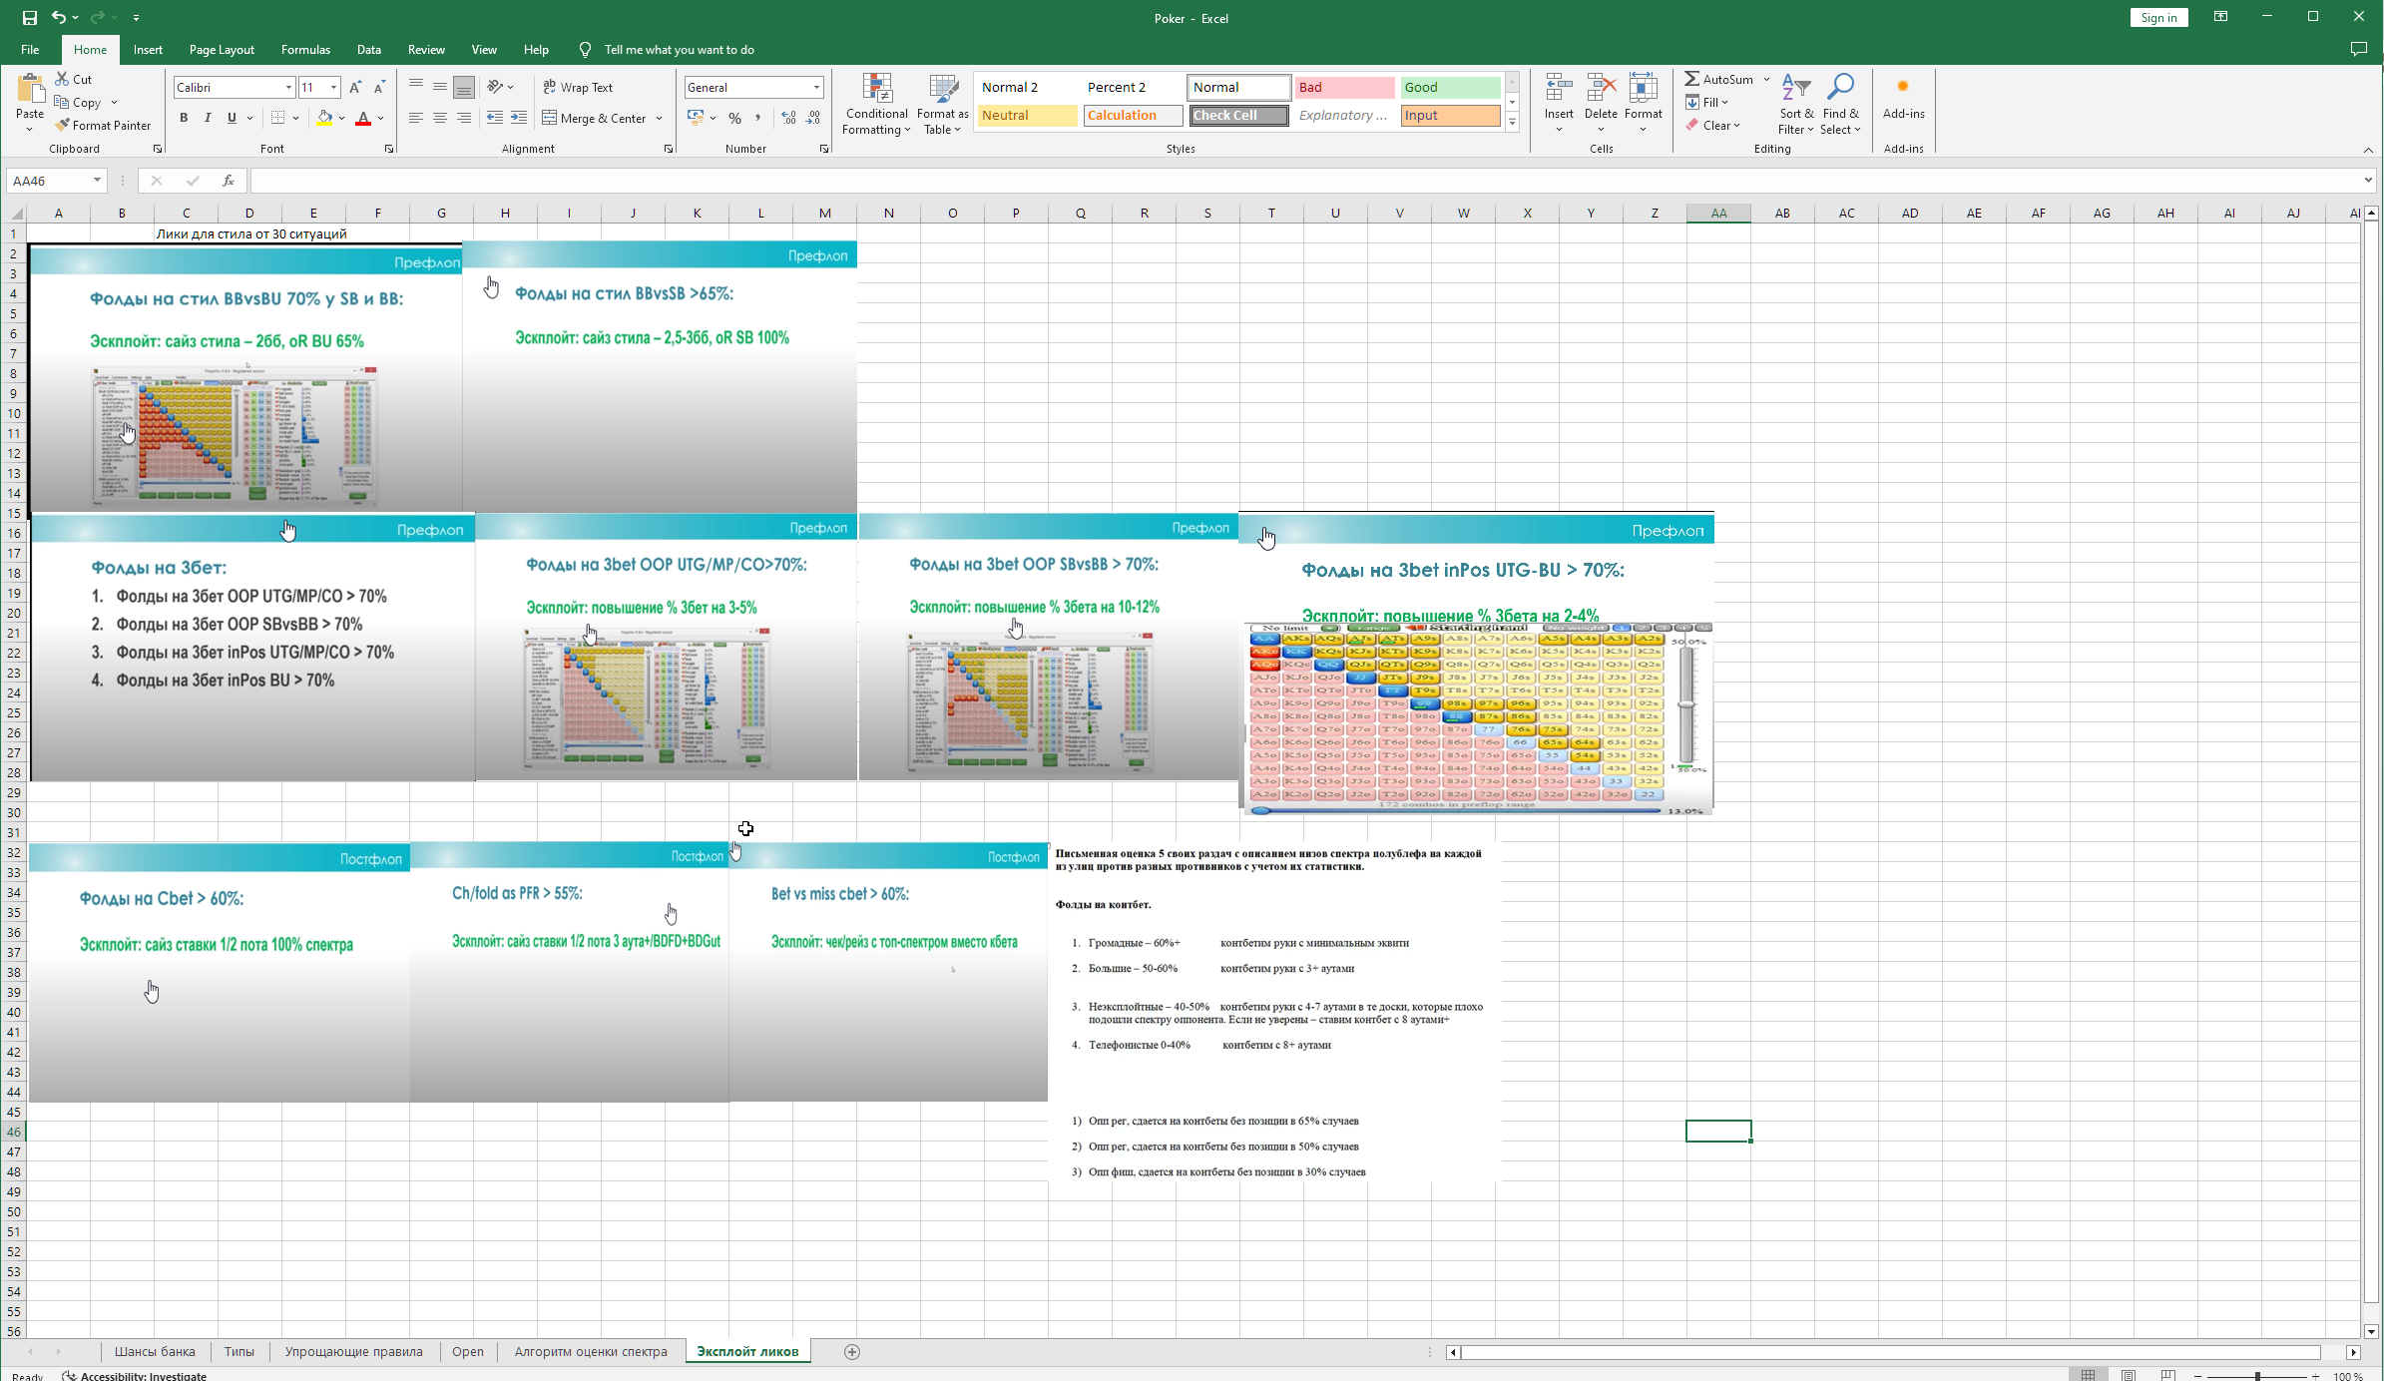2384x1381 pixels.
Task: Expand the Merge & Center dropdown arrow
Action: coord(659,118)
